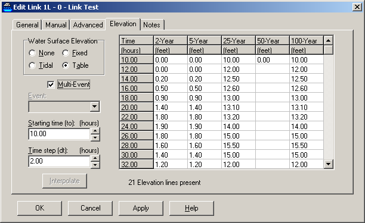Select the 22.00 time row header
This screenshot has height=223, width=365.
coord(137,117)
